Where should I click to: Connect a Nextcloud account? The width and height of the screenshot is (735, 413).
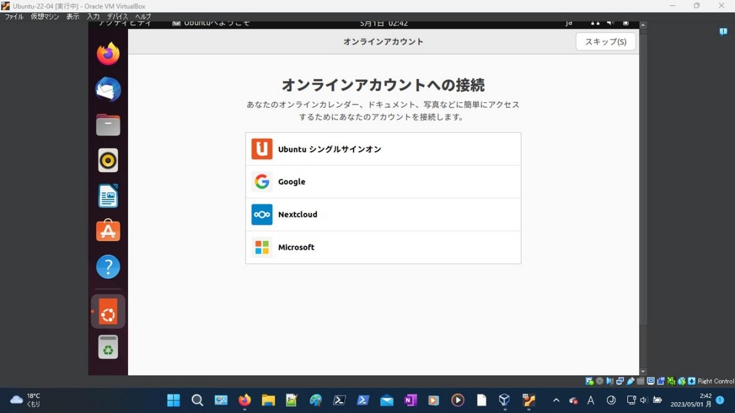coord(383,215)
